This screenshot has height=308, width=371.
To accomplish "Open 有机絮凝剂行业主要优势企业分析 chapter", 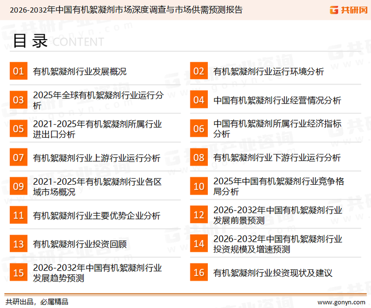I will 96,215.
